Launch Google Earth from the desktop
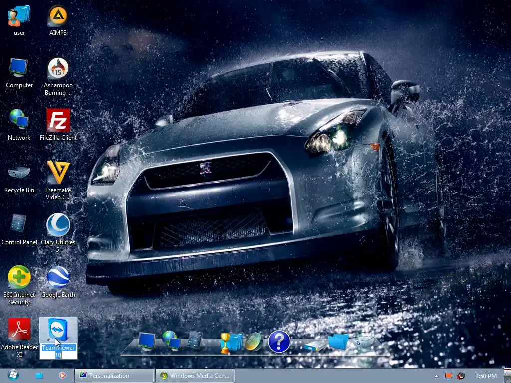This screenshot has height=383, width=511. (x=58, y=282)
